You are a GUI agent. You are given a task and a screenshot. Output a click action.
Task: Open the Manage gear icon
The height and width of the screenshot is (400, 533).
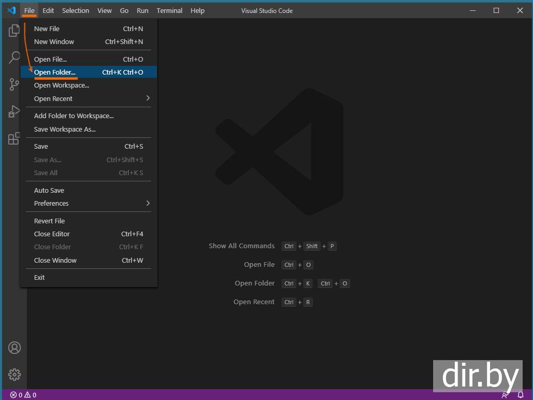pyautogui.click(x=14, y=374)
